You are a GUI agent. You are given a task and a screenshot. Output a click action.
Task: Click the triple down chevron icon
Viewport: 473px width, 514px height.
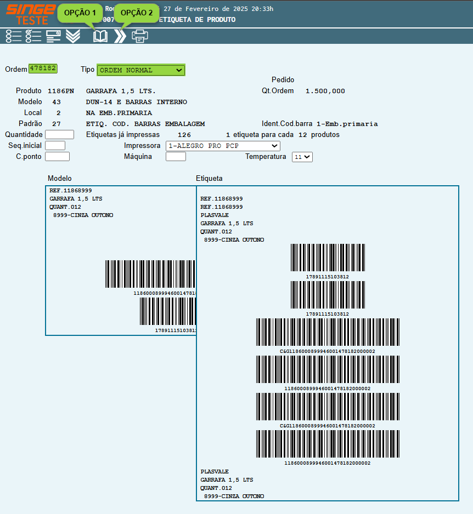point(73,36)
